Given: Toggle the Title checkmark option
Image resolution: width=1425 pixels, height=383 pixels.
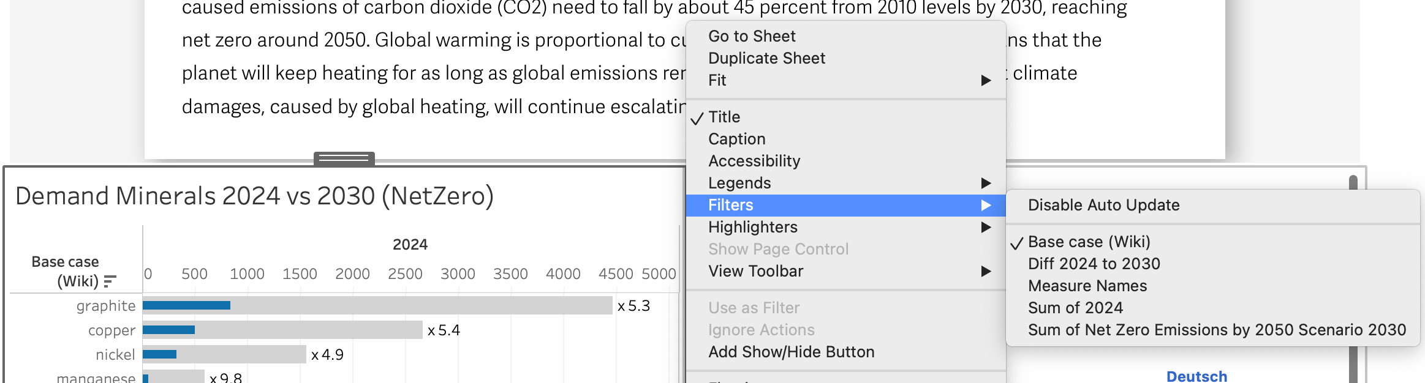Looking at the screenshot, I should tap(845, 117).
